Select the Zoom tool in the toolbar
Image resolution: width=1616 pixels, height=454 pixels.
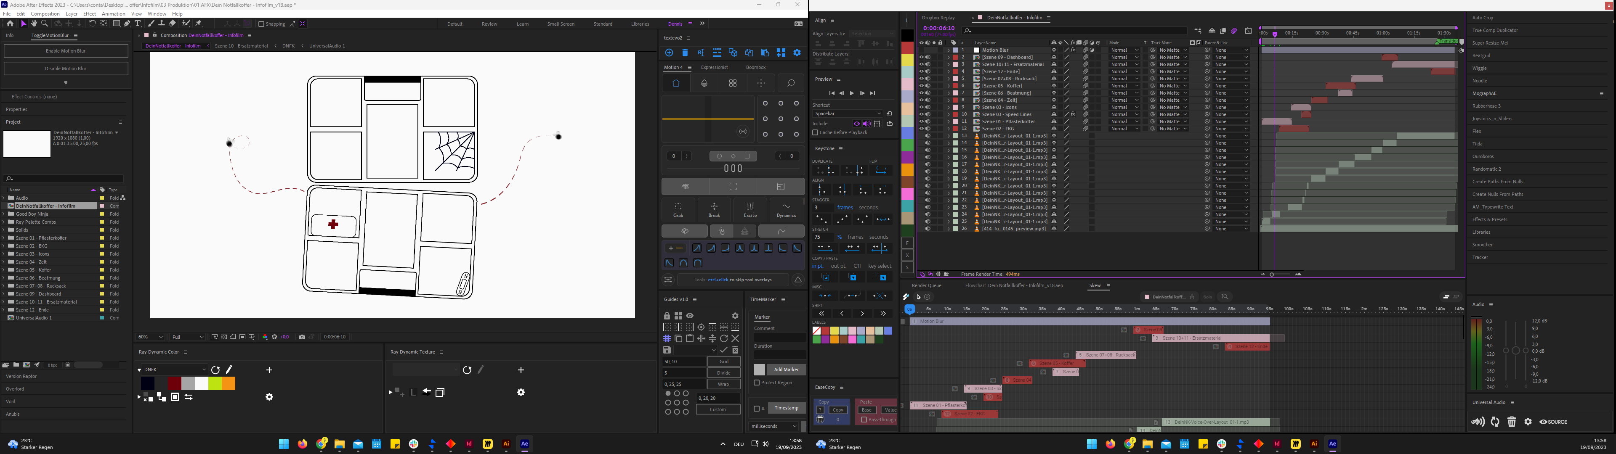click(45, 24)
